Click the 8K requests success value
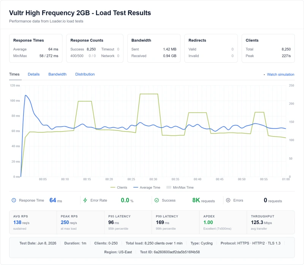Viewport: 304px width, 265px height. [x=204, y=200]
